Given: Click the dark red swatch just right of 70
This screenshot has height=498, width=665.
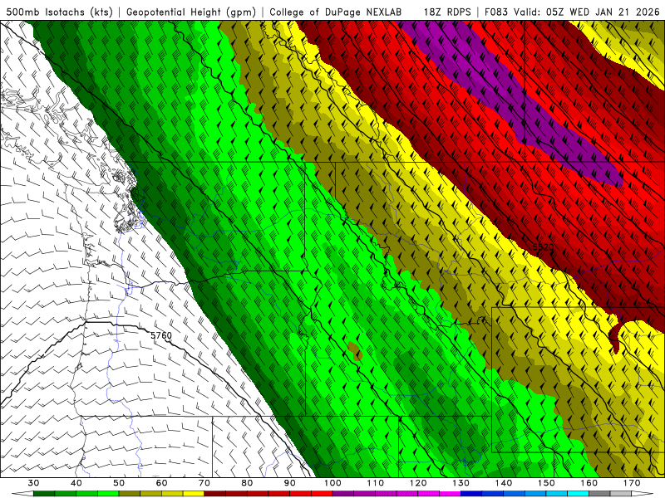Looking at the screenshot, I should [215, 494].
